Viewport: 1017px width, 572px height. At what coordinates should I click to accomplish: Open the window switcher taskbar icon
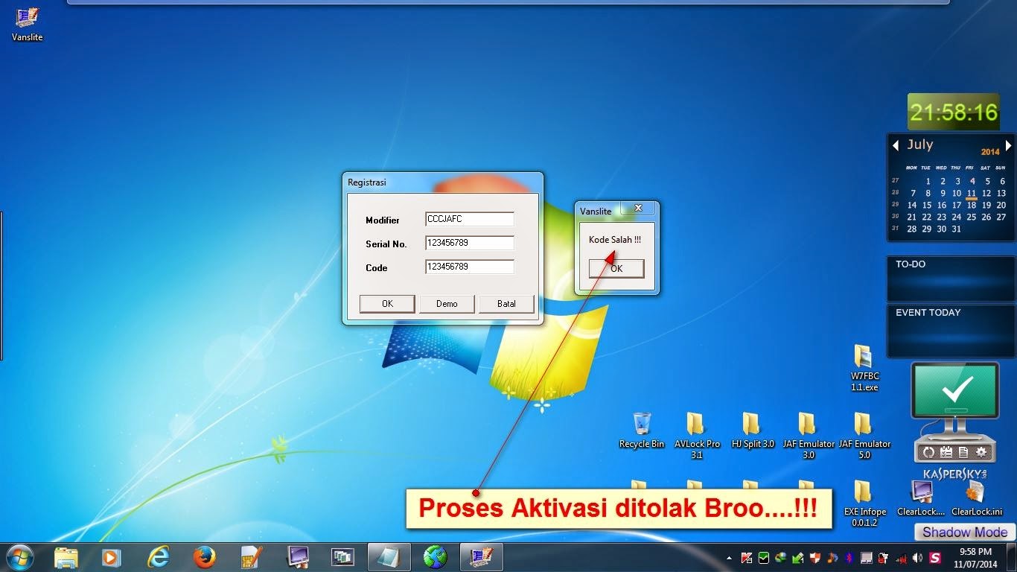(x=343, y=557)
